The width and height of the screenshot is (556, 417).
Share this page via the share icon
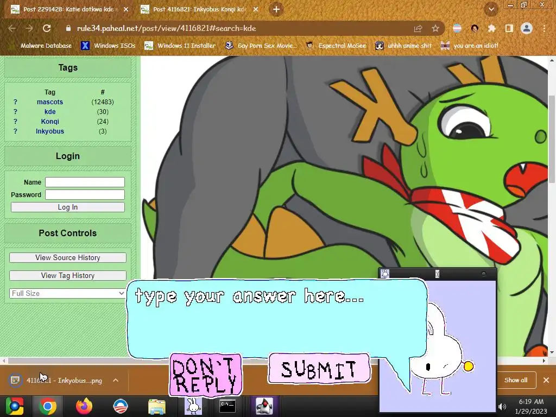click(418, 28)
